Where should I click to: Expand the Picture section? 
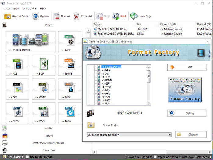point(49,136)
